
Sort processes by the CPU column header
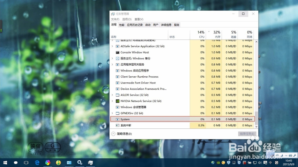point(198,34)
